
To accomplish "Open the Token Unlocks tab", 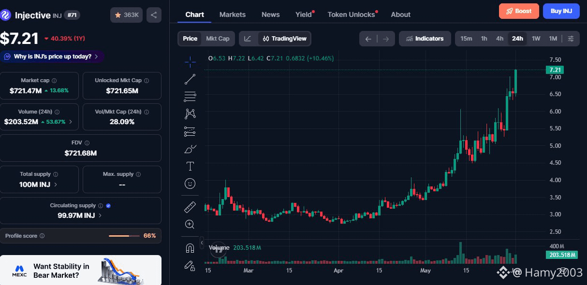I will pos(352,14).
